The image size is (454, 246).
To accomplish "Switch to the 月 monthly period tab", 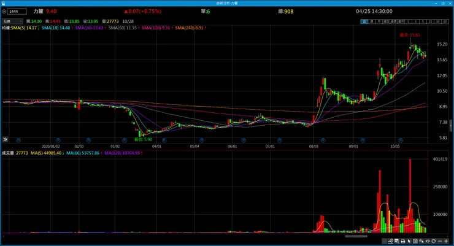I will point(379,21).
